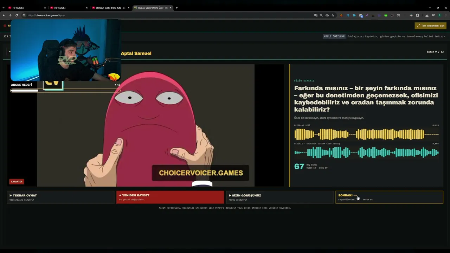Open the browser three-dot menu

(x=446, y=15)
